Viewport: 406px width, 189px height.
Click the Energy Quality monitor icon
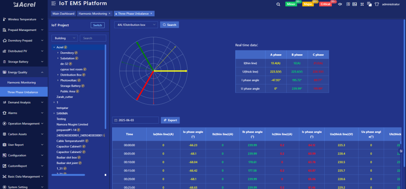(4, 73)
